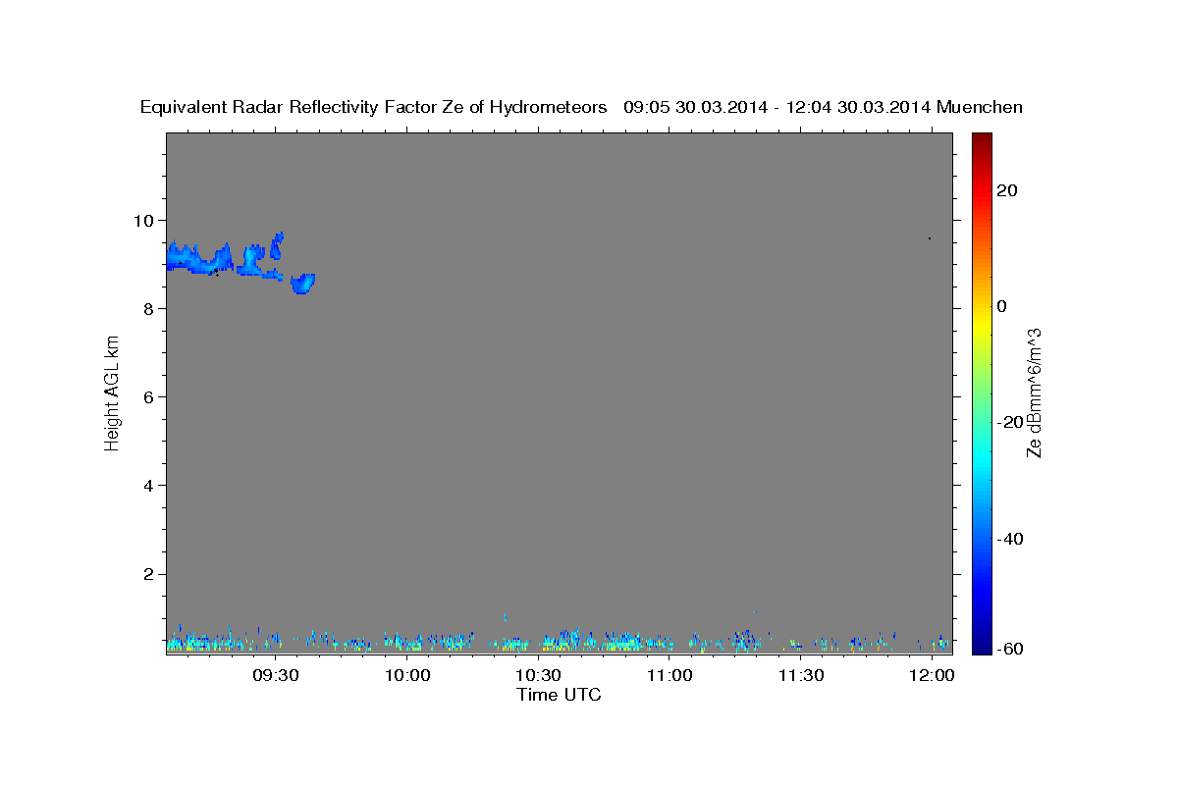
Task: Click the yellow zone of the colorbar
Action: pos(981,324)
